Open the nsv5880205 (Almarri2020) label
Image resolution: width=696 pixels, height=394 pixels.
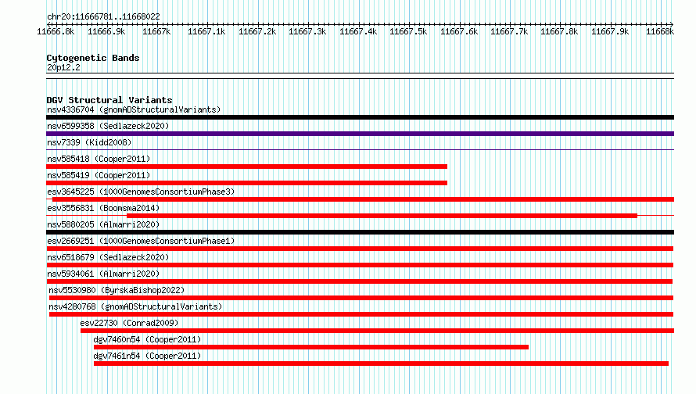coord(103,224)
